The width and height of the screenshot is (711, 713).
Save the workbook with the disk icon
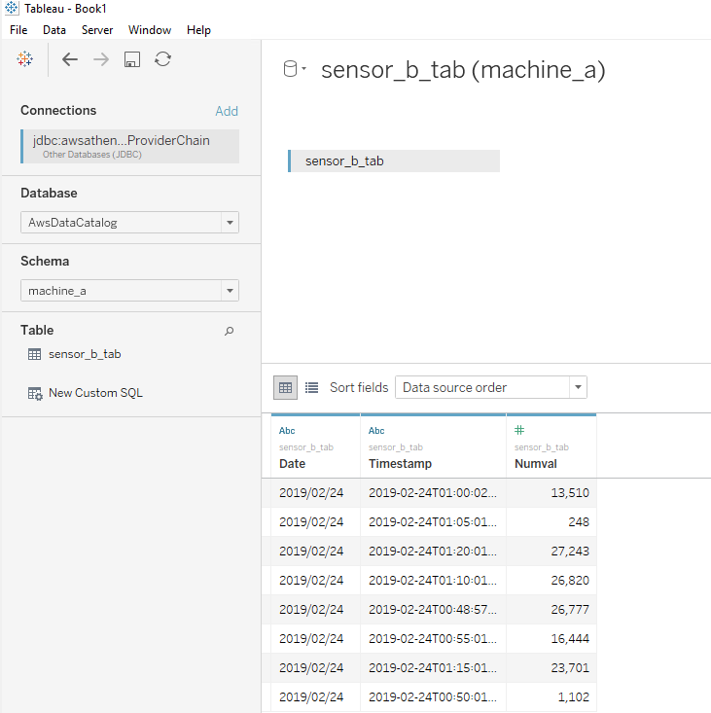(x=132, y=59)
